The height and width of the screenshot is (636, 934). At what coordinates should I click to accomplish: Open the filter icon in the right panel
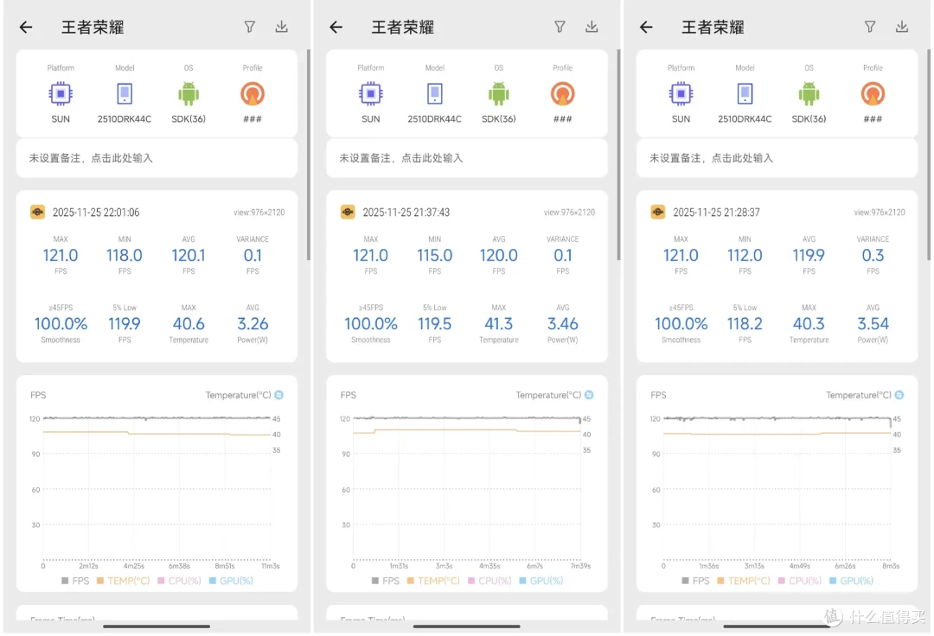click(870, 27)
